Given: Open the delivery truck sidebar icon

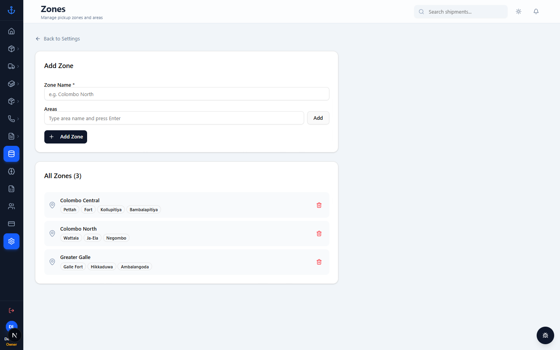Looking at the screenshot, I should (11, 66).
